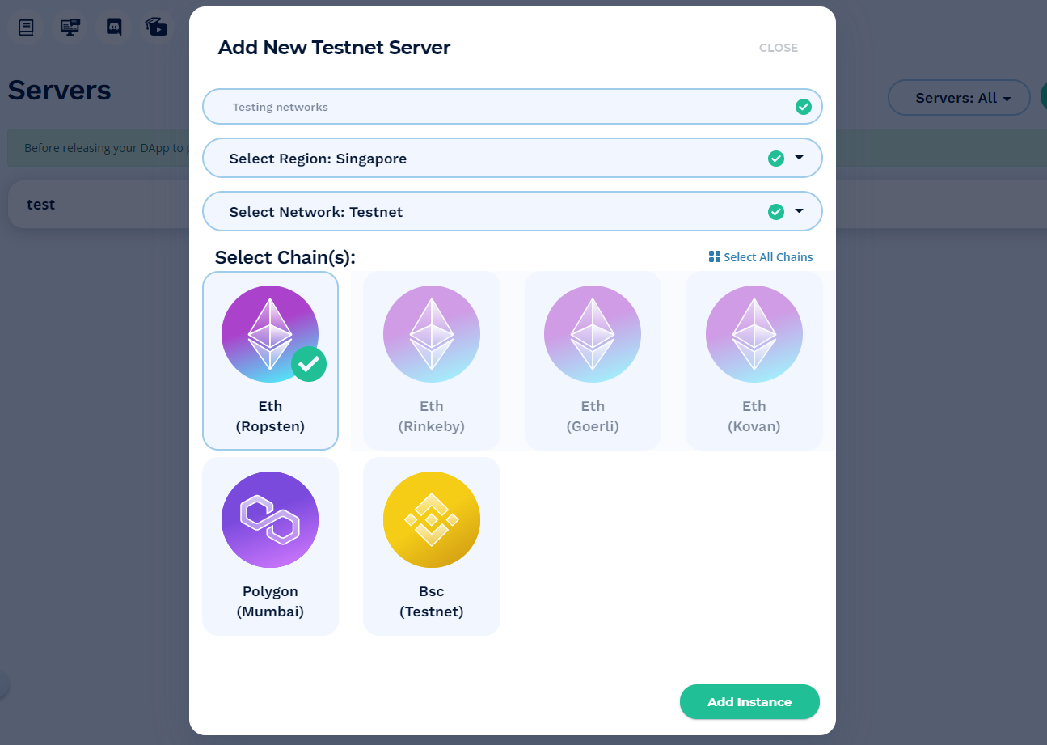
Task: Open the Select Network: Testnet dropdown
Action: (x=512, y=212)
